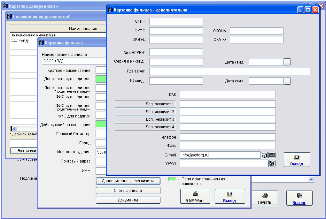Screen dimensions: 326x219
Task: Open Дополнительные реквизиты button
Action: coord(128,181)
